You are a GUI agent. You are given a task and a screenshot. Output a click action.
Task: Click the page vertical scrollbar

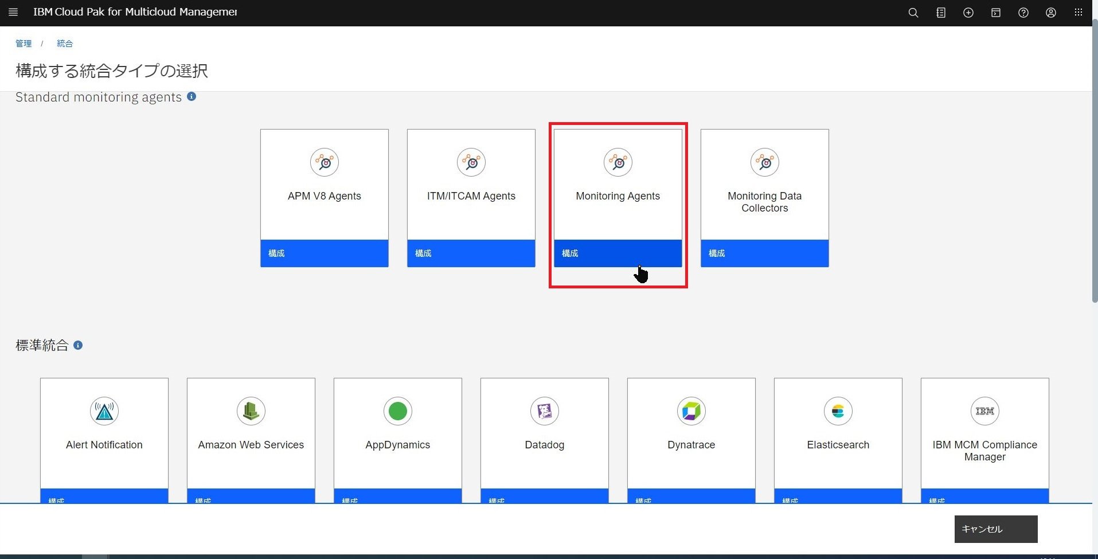(x=1095, y=161)
